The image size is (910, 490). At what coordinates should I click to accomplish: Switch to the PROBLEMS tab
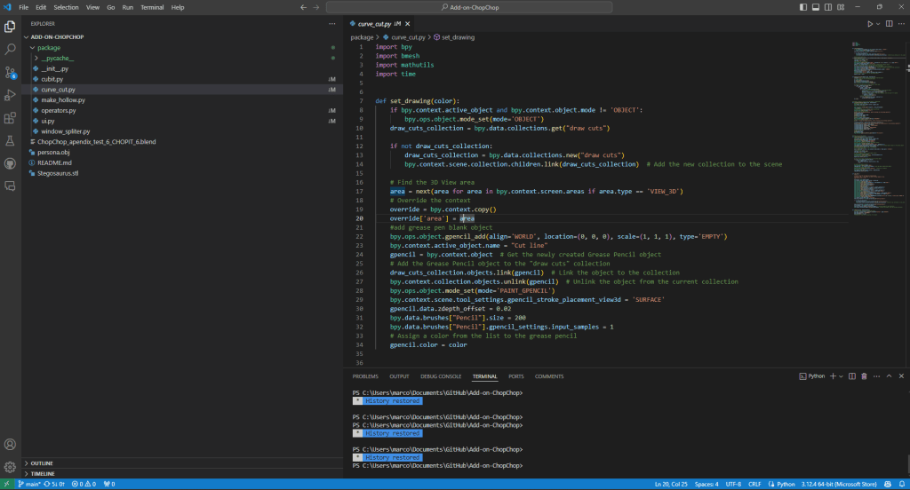[x=364, y=376]
